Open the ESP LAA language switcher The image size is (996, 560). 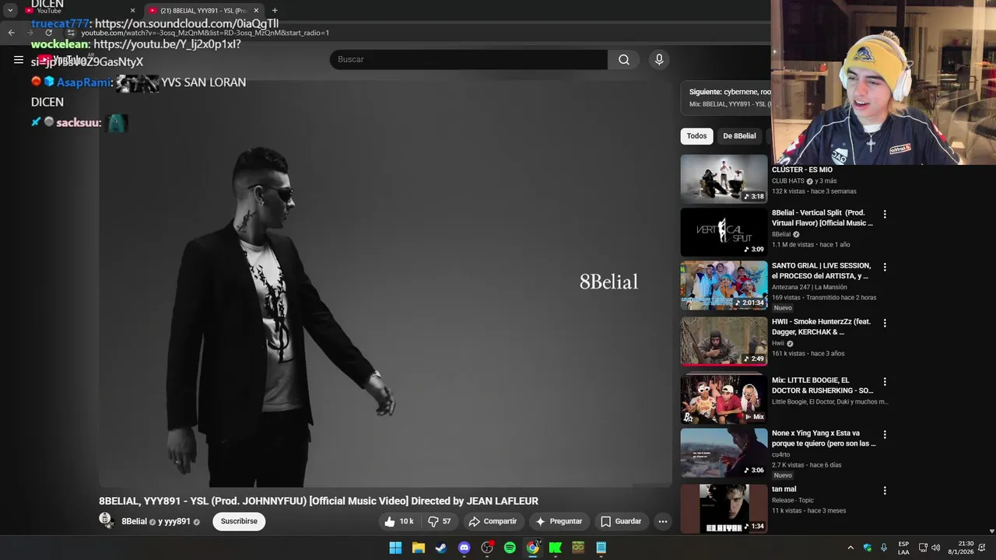[x=903, y=548]
